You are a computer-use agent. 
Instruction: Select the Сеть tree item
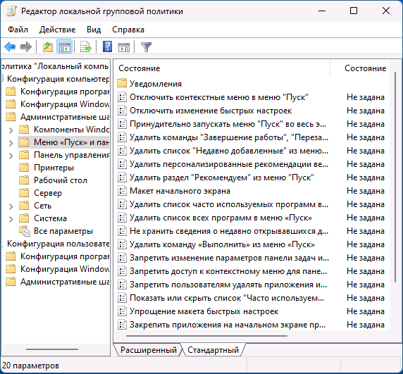point(42,206)
